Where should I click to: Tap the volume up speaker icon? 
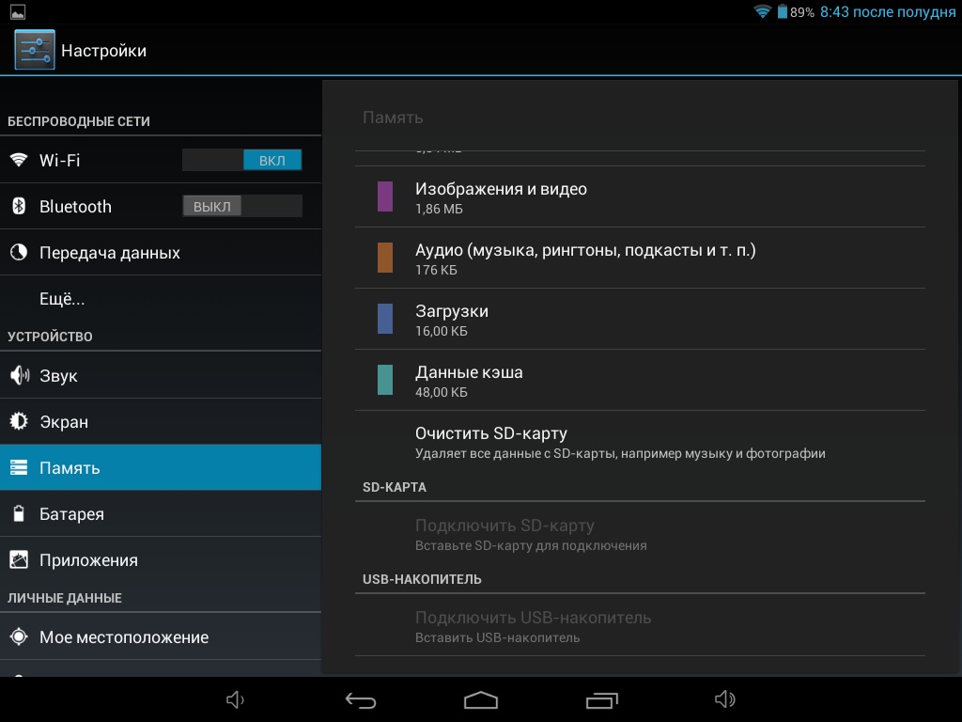[724, 699]
